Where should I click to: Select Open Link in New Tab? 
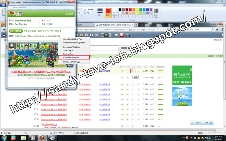(x=73, y=39)
